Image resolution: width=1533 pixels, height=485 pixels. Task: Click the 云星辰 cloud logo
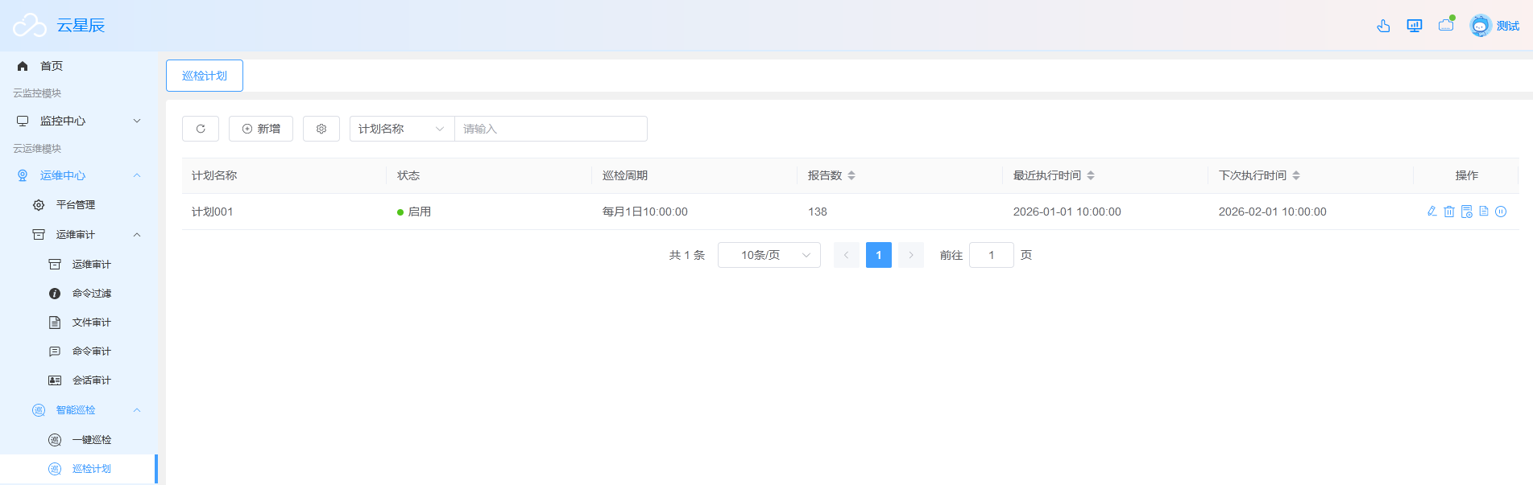30,26
